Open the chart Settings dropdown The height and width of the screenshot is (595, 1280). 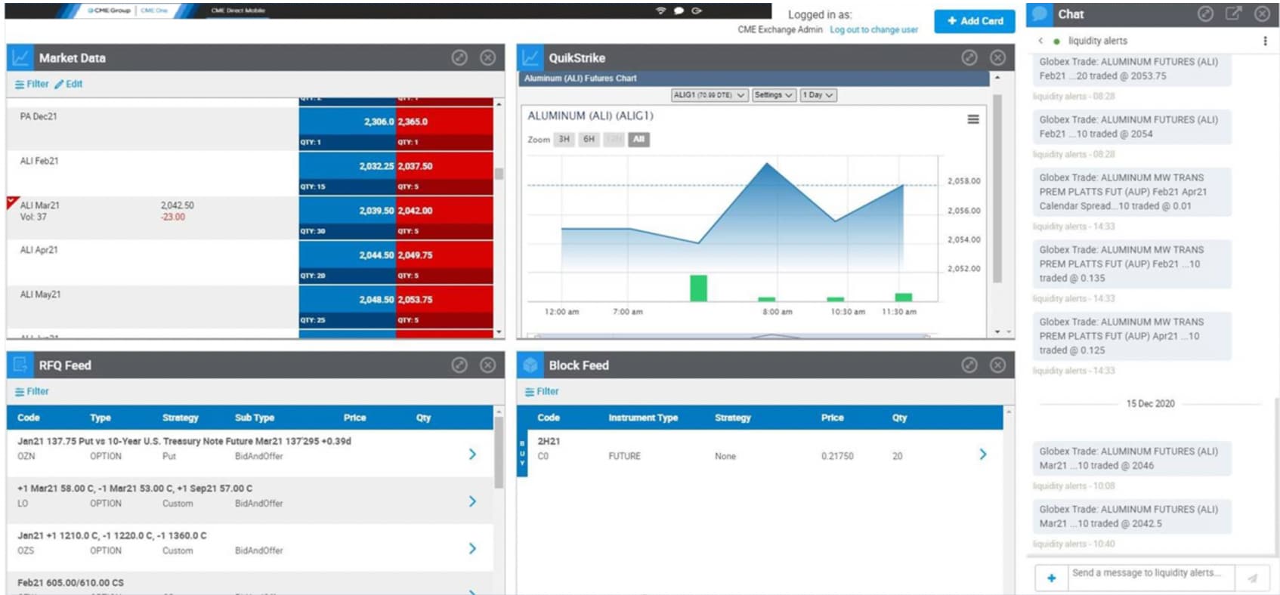tap(773, 95)
